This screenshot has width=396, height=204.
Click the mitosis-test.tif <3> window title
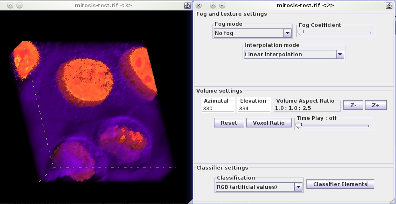tap(103, 5)
